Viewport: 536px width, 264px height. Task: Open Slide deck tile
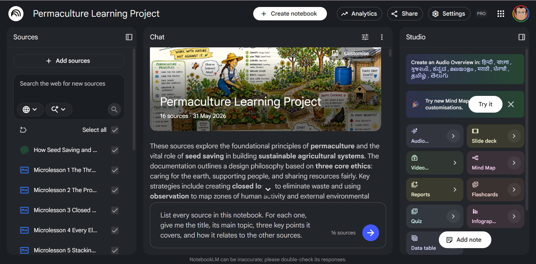pyautogui.click(x=495, y=136)
